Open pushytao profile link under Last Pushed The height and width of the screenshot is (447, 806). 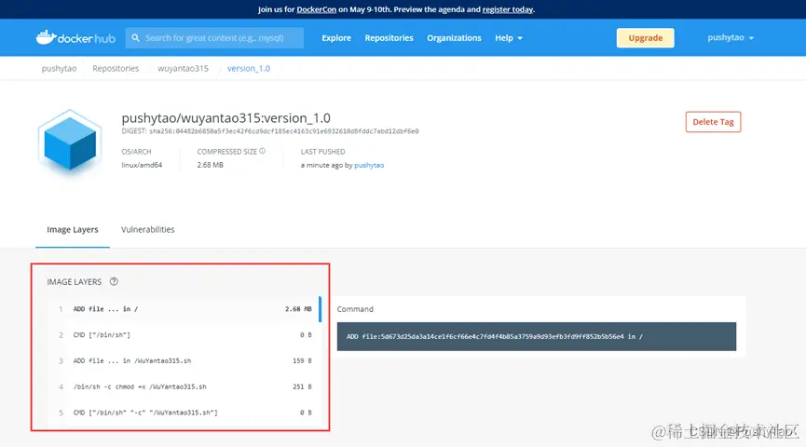369,165
